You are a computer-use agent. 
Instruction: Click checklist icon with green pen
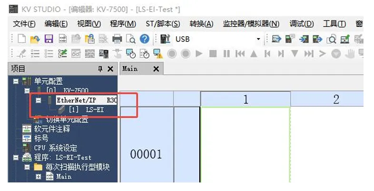click(63, 54)
